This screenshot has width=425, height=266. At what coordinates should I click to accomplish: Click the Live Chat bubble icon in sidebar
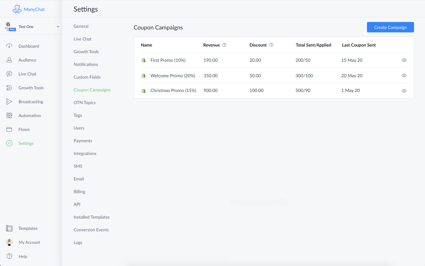(x=9, y=74)
